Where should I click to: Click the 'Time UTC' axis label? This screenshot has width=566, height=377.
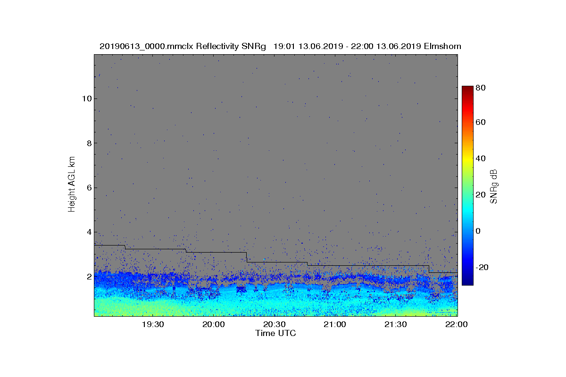click(x=276, y=333)
